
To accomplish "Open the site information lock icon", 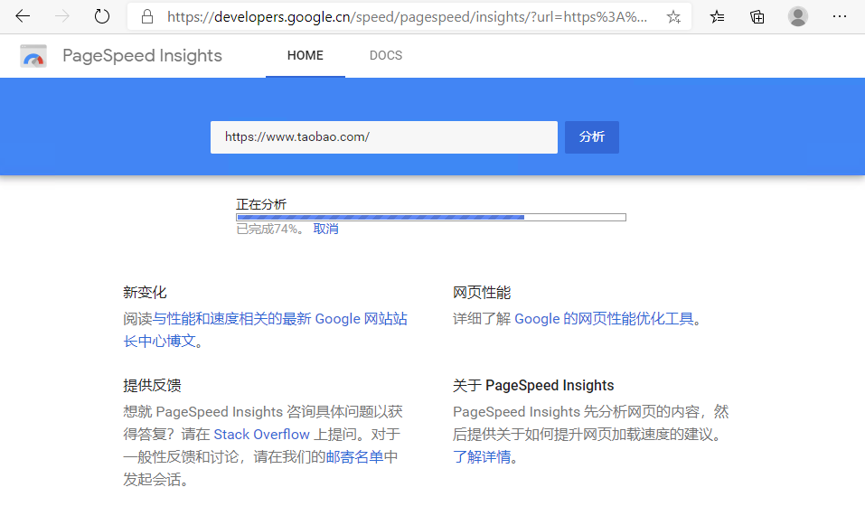I will click(146, 15).
